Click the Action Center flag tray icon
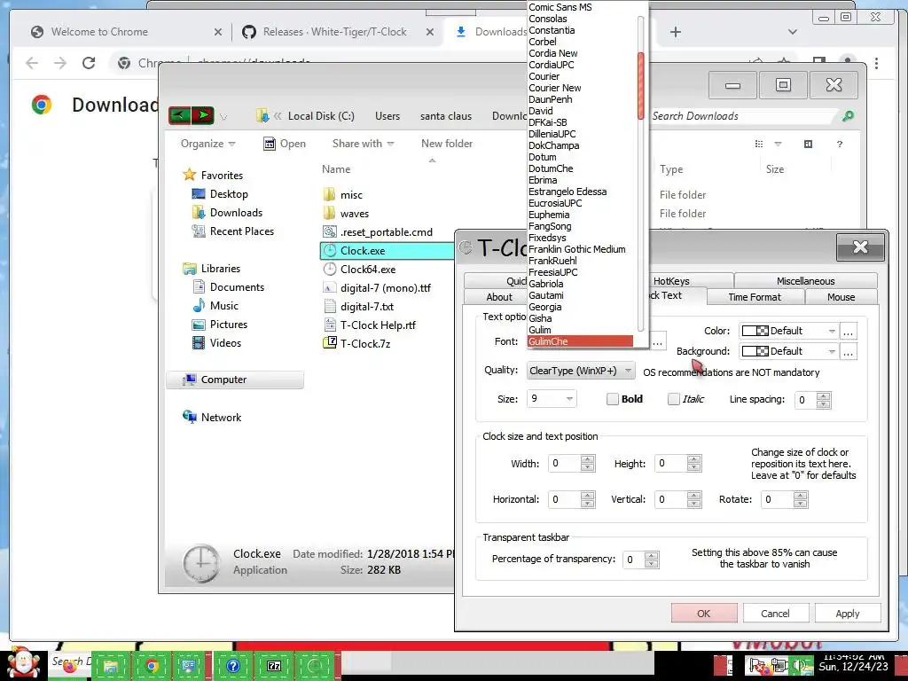Image resolution: width=908 pixels, height=681 pixels. 756,667
